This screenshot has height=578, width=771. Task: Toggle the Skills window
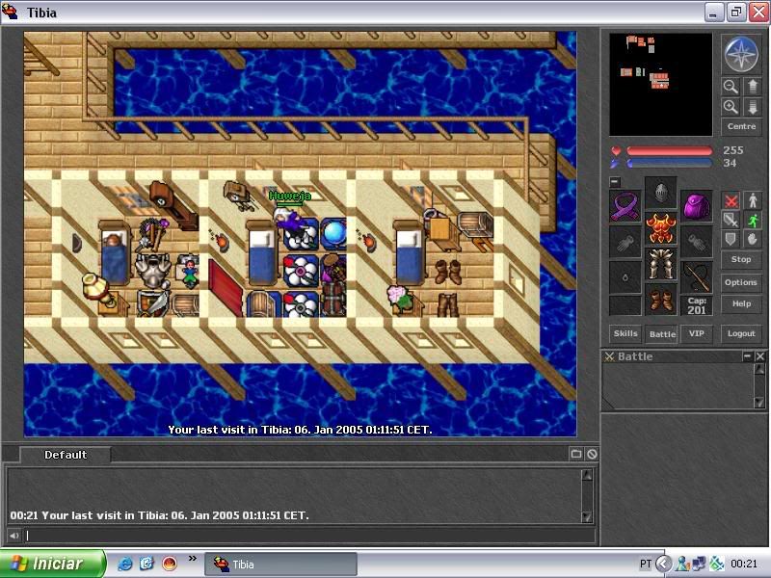click(x=625, y=333)
